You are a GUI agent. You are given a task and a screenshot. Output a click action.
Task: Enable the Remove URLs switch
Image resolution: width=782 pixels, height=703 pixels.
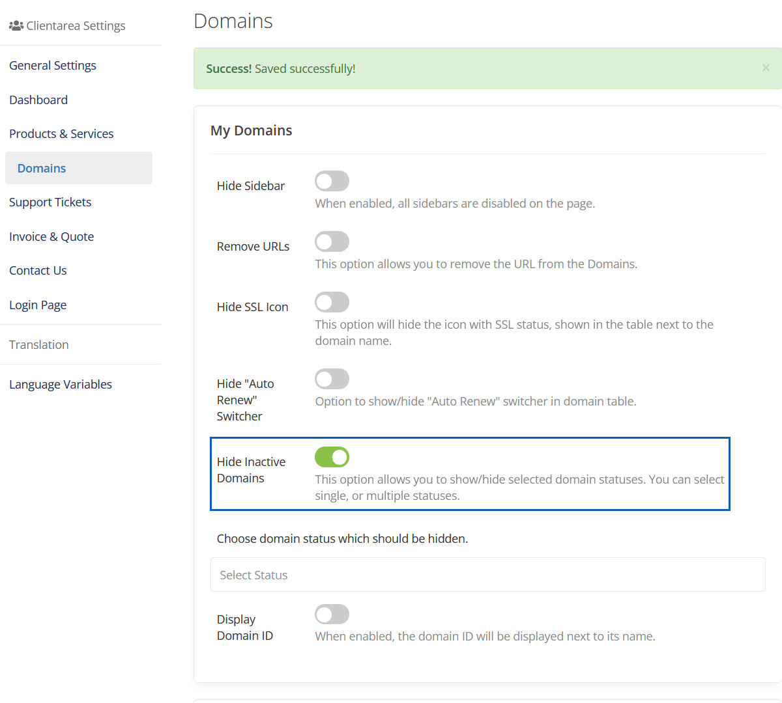(332, 241)
